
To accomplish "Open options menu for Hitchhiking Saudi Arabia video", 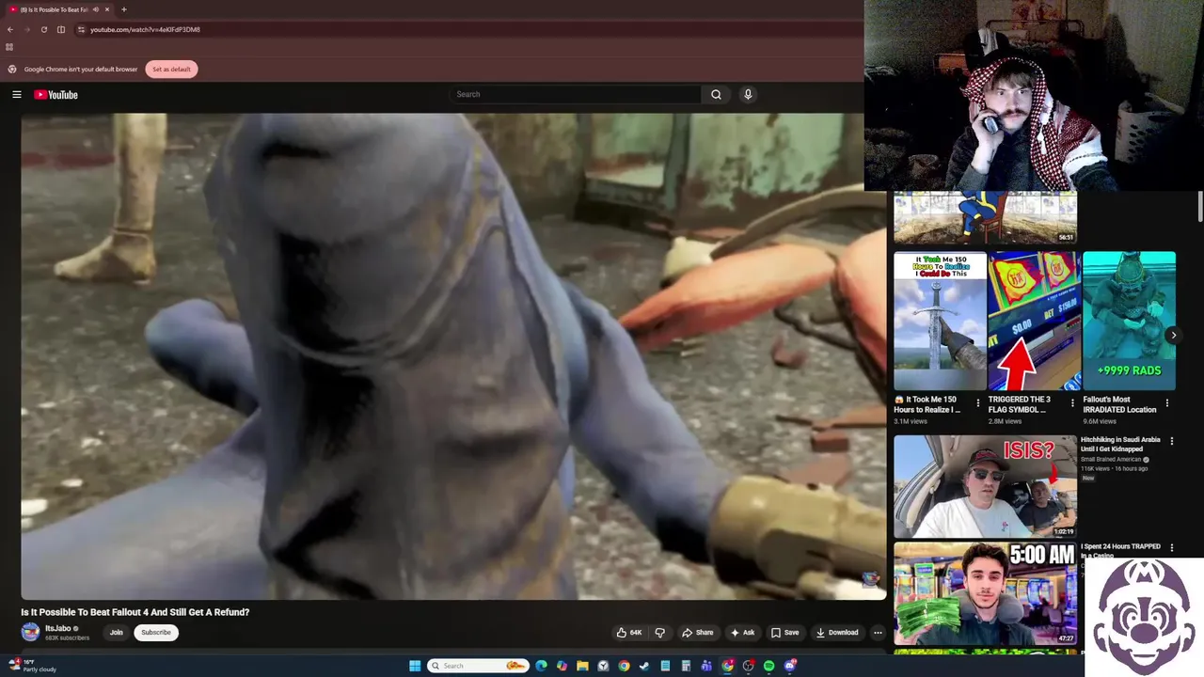I will click(x=1172, y=441).
